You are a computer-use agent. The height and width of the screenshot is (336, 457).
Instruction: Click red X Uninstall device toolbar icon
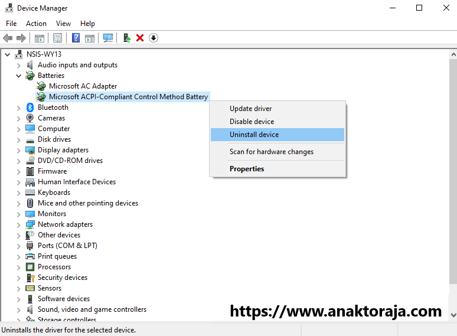tap(140, 38)
